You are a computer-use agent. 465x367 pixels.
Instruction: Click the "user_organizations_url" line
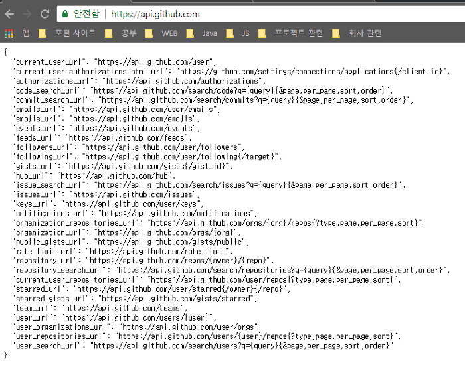[x=137, y=327]
